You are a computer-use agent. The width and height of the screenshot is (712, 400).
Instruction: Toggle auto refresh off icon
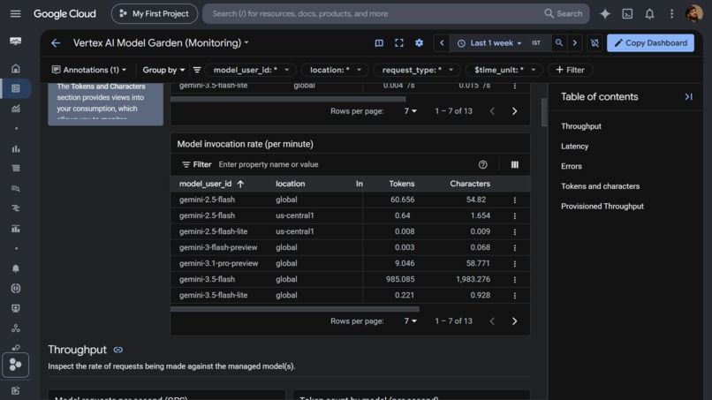[x=595, y=43]
